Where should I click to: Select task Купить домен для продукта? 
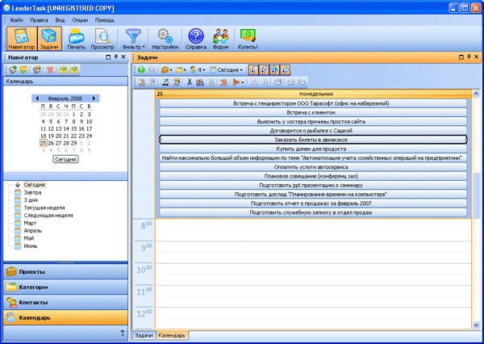313,149
